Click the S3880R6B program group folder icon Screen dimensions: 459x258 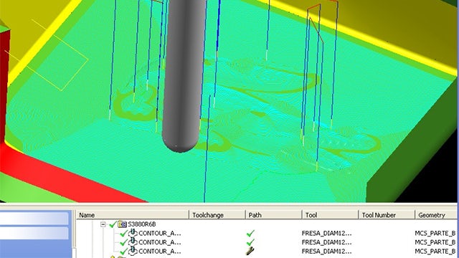click(x=122, y=224)
